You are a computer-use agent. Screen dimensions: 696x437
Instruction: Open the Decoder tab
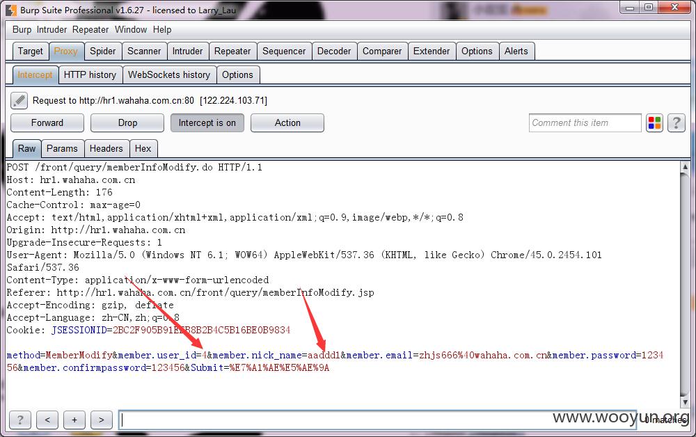click(334, 51)
